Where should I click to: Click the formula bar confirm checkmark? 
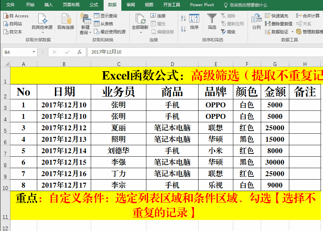pos(67,52)
